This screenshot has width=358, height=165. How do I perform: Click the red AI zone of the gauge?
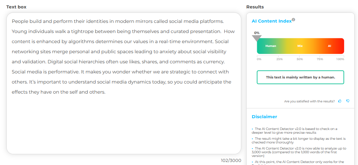click(330, 46)
